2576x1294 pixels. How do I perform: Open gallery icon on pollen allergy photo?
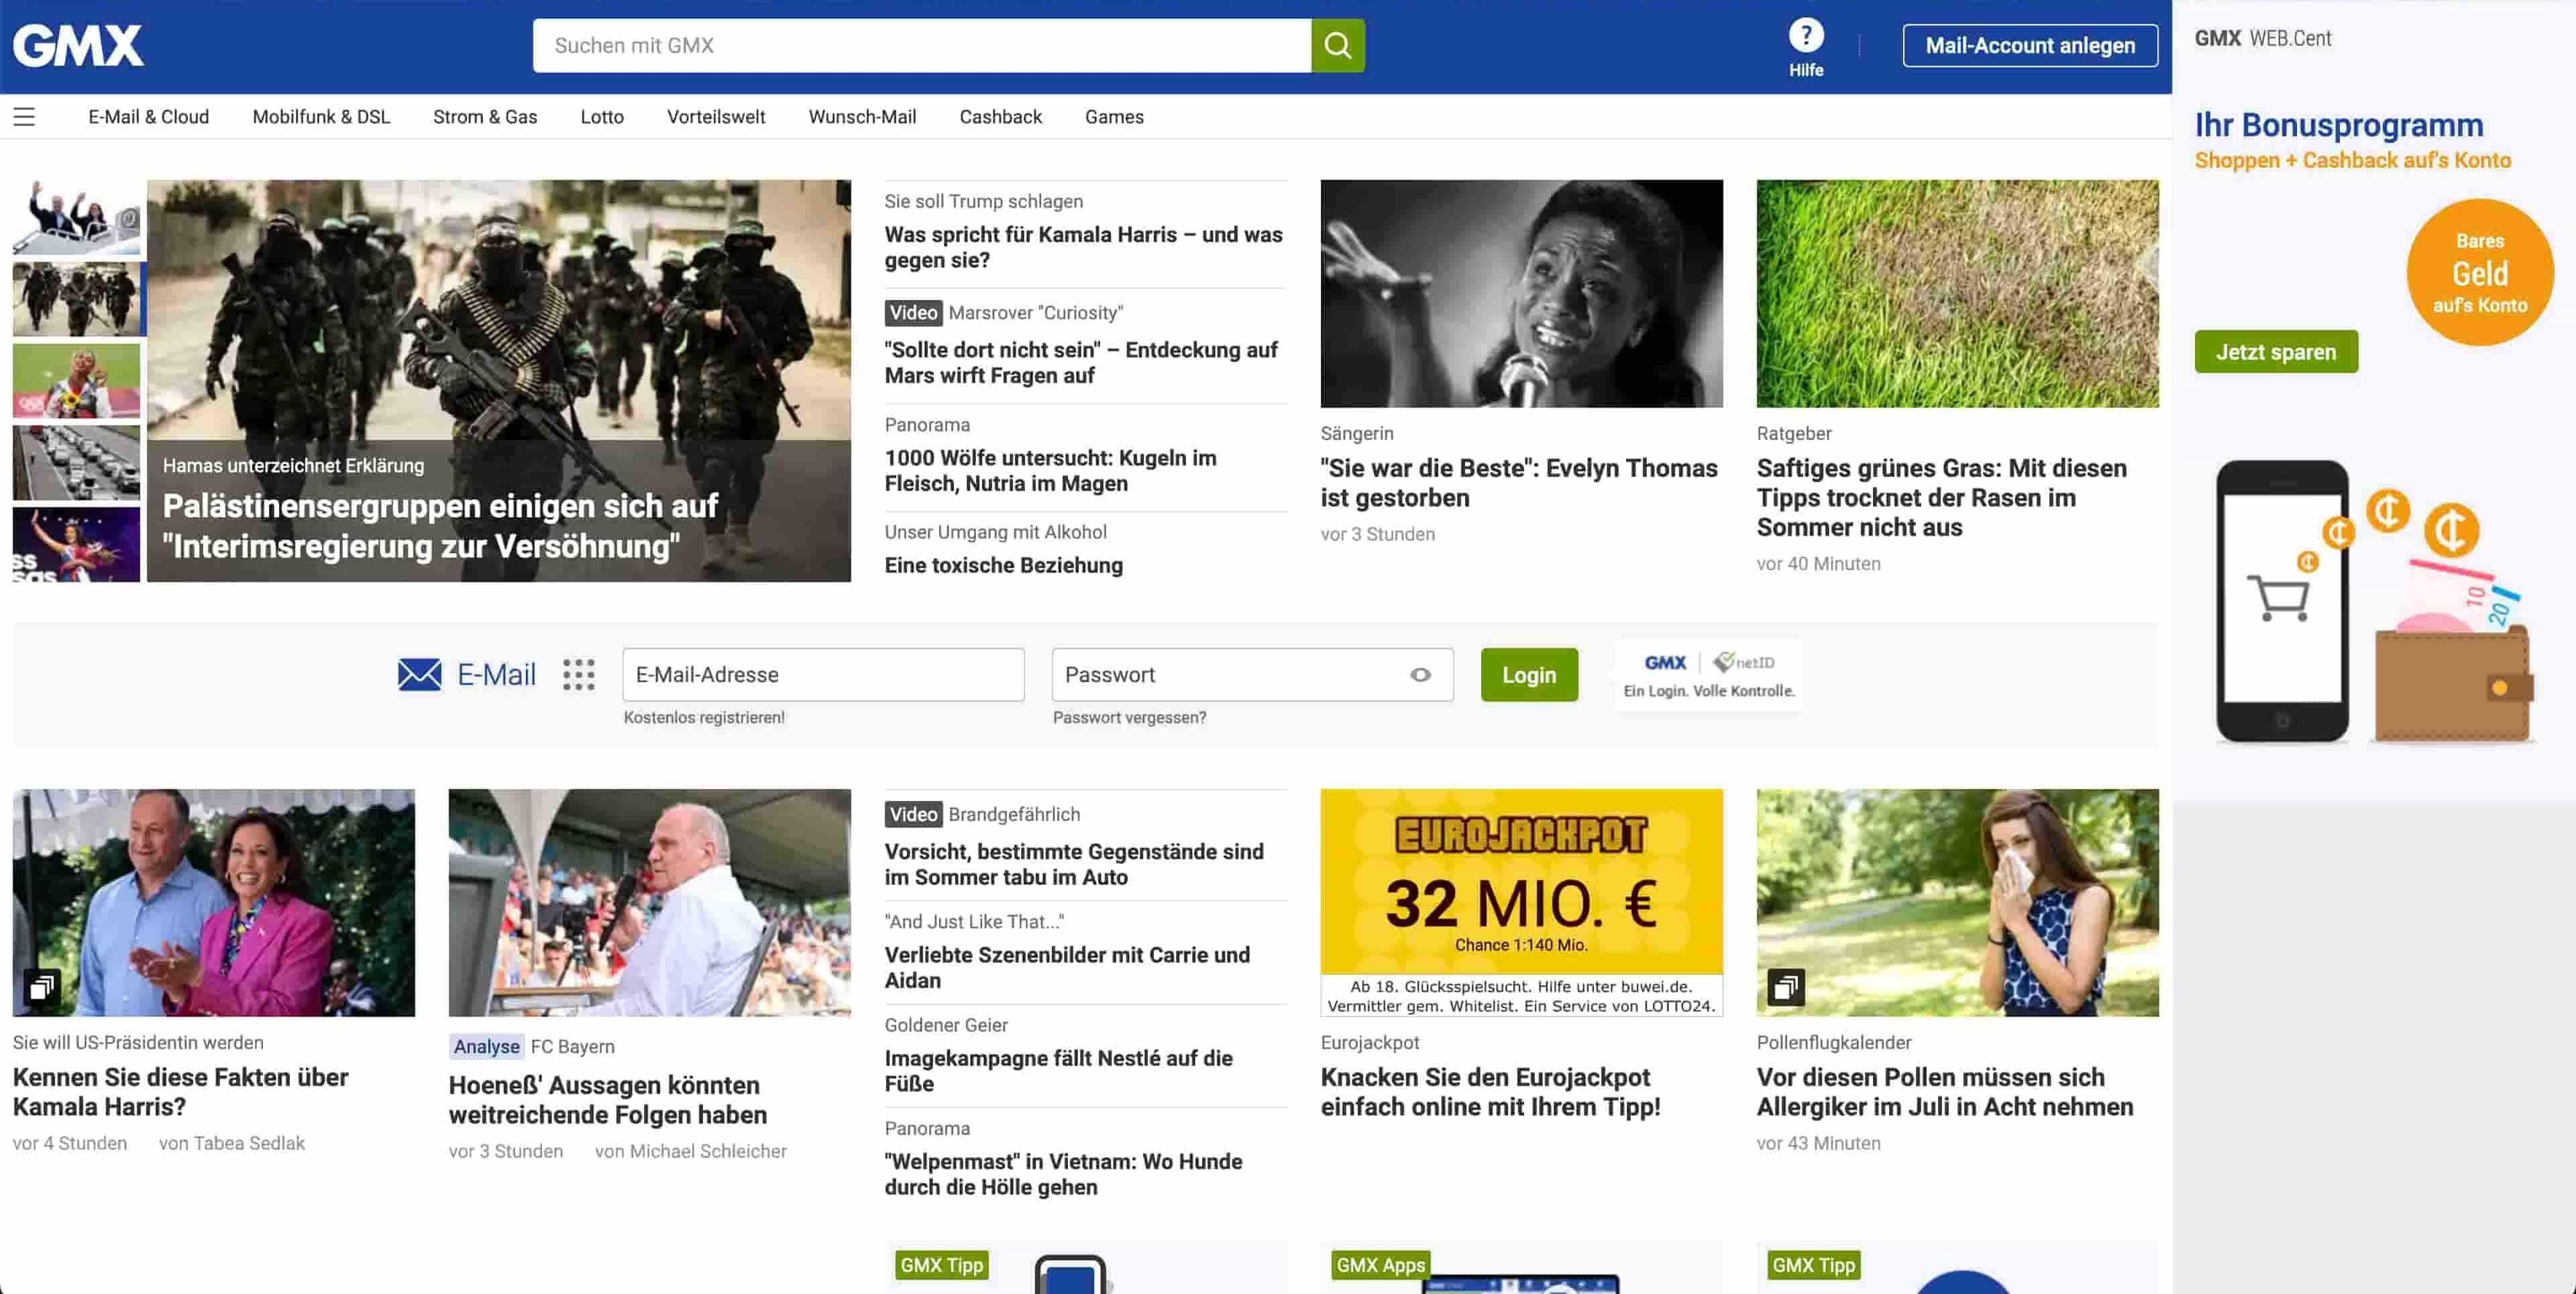pos(1786,988)
